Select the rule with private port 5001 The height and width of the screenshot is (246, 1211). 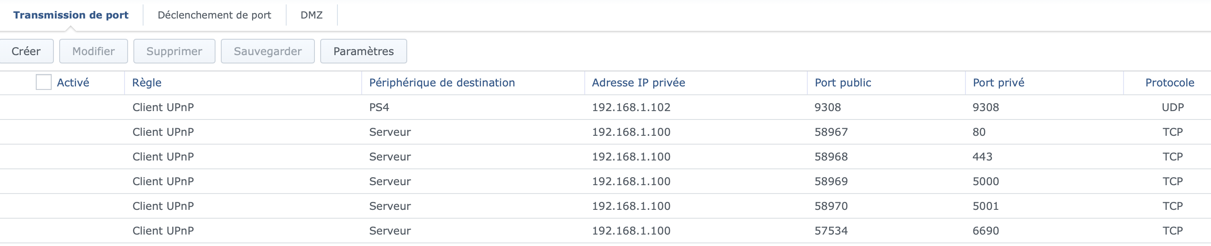(x=985, y=206)
